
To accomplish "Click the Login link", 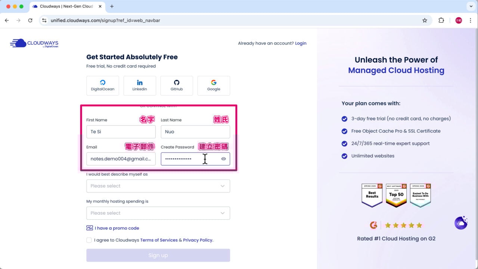I will pyautogui.click(x=301, y=43).
